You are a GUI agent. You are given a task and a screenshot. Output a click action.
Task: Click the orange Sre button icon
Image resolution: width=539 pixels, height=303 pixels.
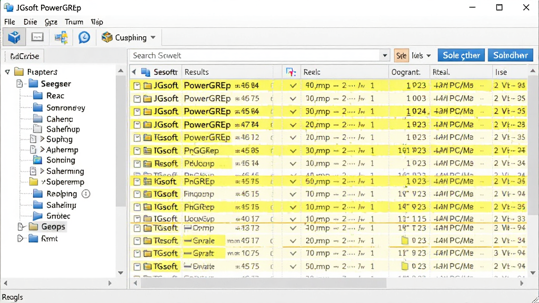pyautogui.click(x=401, y=55)
